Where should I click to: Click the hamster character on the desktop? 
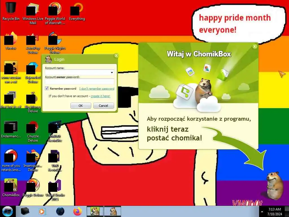coord(274,185)
